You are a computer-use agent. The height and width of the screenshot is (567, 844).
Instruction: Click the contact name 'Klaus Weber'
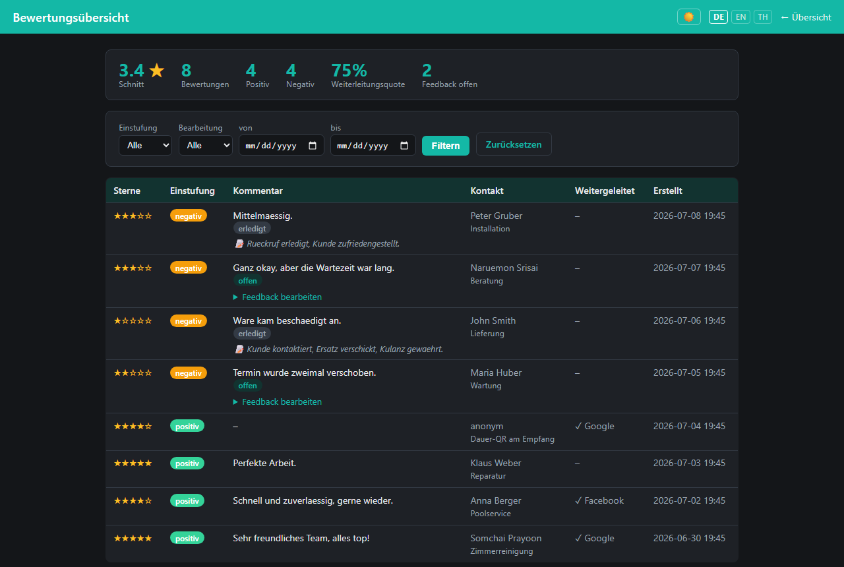tap(496, 463)
